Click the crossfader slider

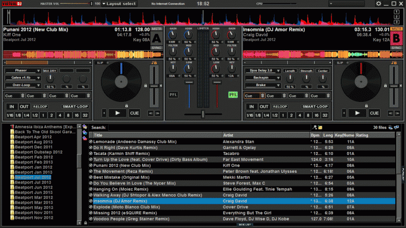click(x=203, y=113)
